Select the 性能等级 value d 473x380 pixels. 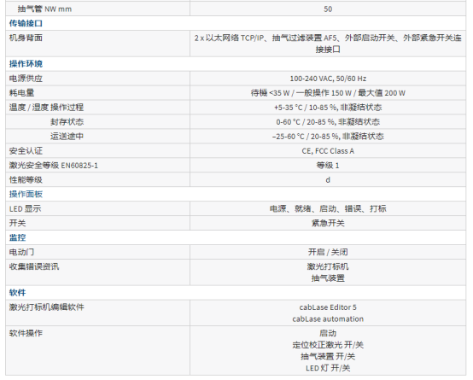(x=328, y=179)
